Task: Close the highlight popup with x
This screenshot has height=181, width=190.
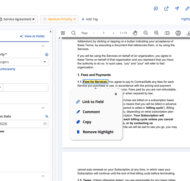Action: click(116, 94)
